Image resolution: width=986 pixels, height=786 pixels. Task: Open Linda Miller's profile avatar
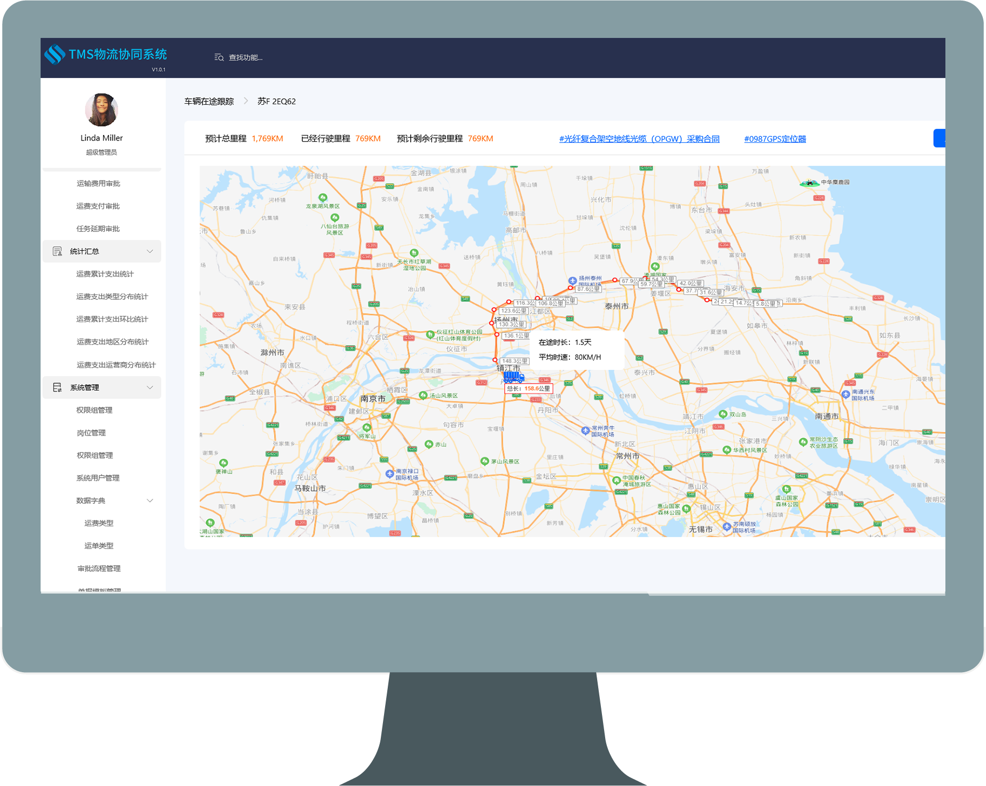(x=101, y=110)
